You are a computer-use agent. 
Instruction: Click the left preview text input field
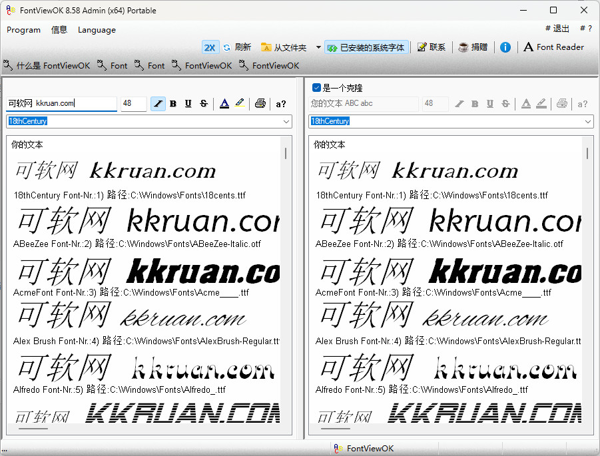pos(62,103)
